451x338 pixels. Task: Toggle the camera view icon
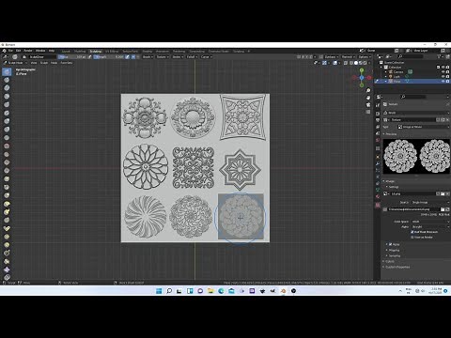tap(368, 105)
